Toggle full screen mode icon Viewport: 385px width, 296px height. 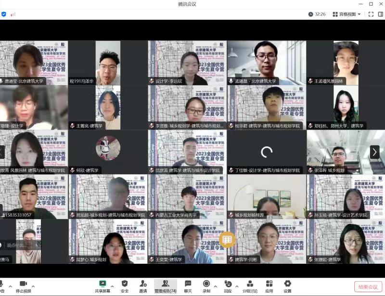[x=371, y=14]
